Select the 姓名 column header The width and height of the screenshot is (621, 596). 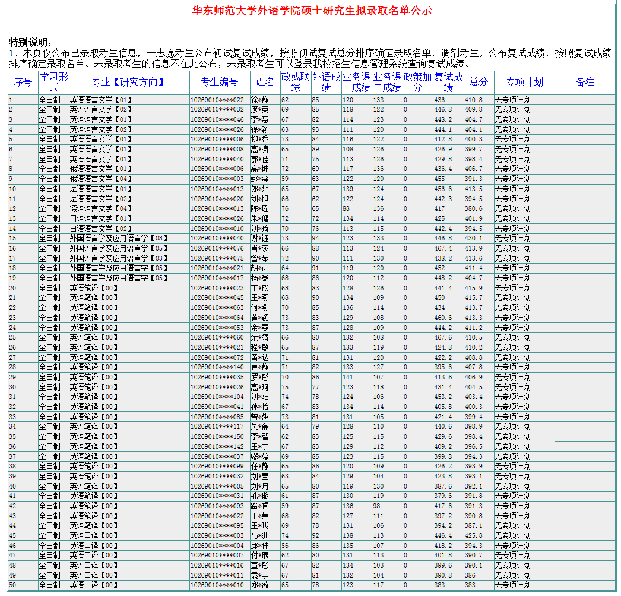tap(265, 83)
